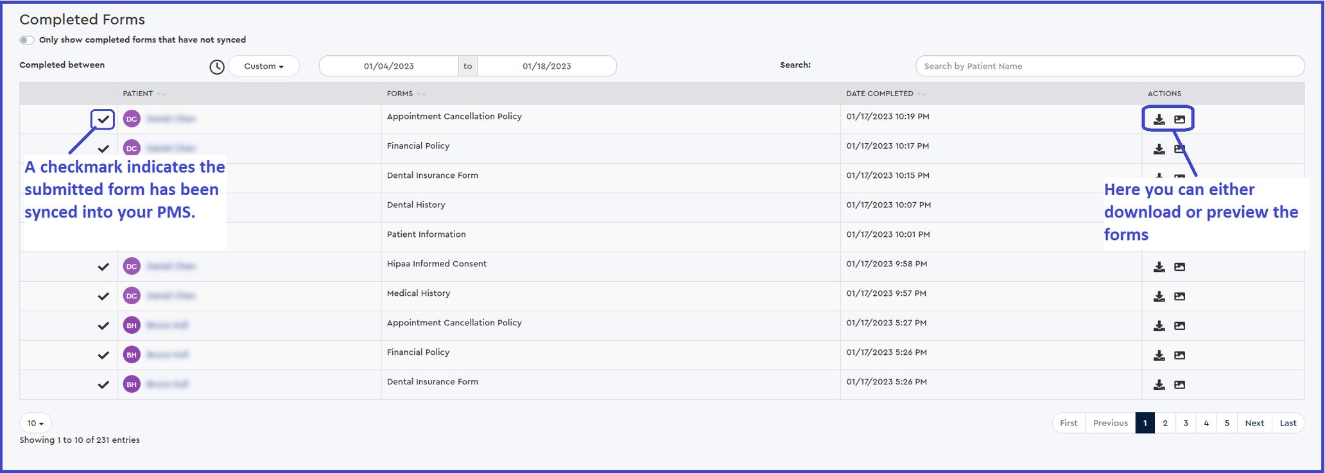Open the 10 entries per page dropdown

click(x=35, y=423)
